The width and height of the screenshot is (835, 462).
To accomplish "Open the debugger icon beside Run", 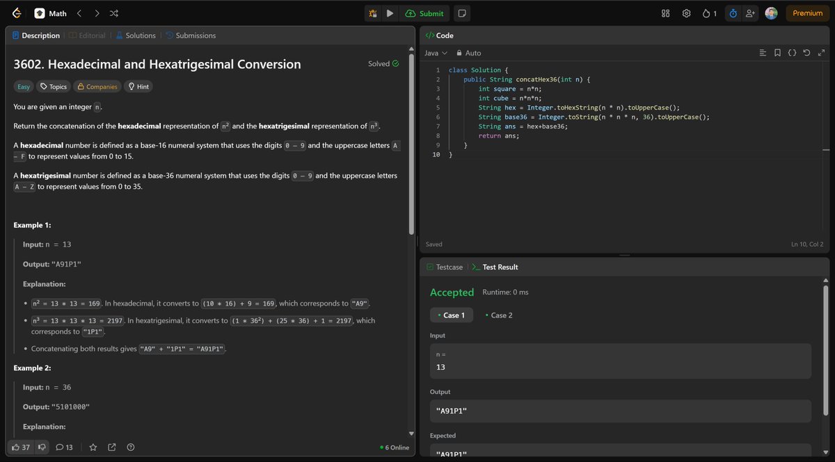I will point(373,13).
